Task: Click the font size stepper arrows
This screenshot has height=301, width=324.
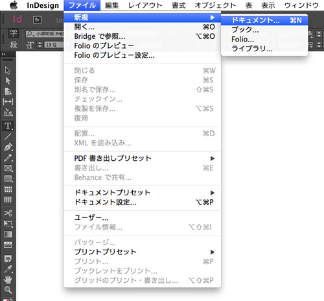Action: [x=40, y=45]
